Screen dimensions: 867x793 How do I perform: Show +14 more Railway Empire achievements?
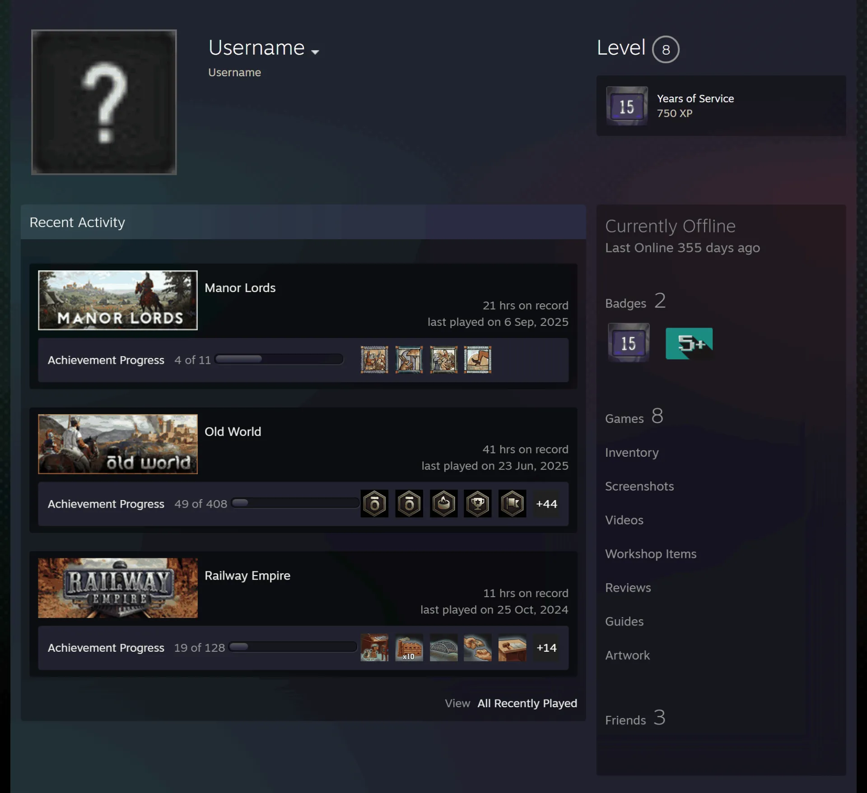(546, 648)
